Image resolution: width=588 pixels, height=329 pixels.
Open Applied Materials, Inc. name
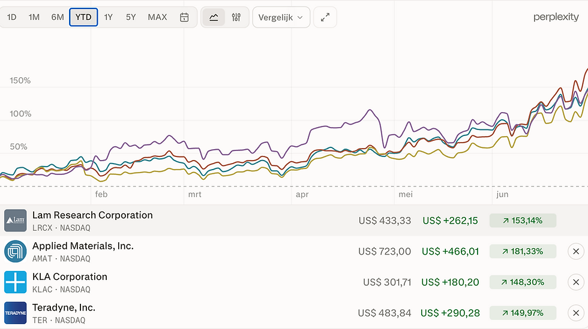pos(83,246)
